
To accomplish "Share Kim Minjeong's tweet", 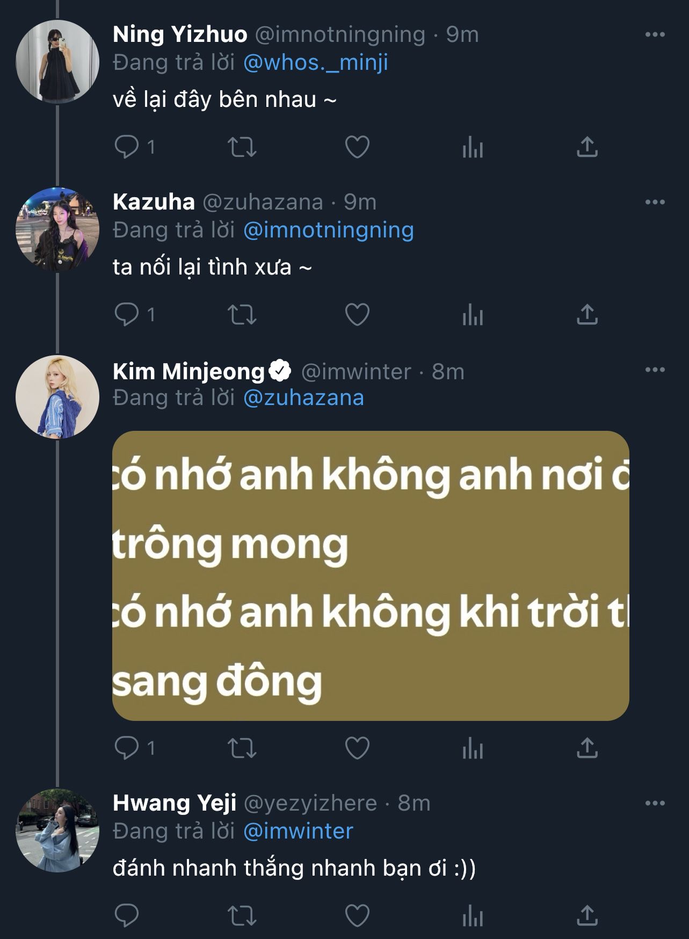I will (587, 748).
